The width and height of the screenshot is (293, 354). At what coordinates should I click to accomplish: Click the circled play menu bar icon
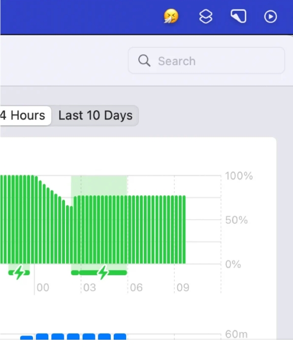point(270,16)
